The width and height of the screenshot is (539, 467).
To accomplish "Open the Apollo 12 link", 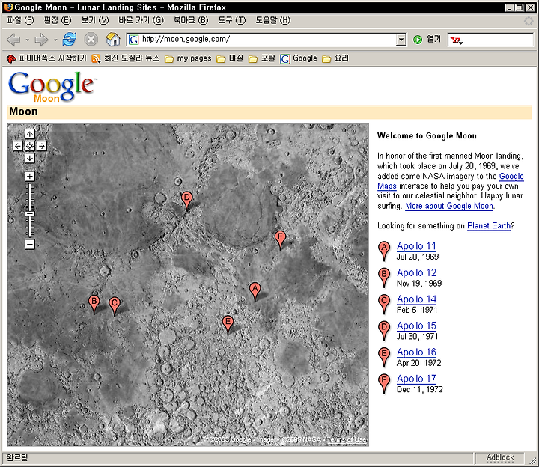I will pos(417,272).
